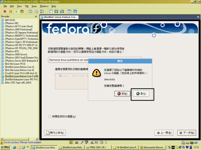Screen dimensions: 201x150
Task: Select [RedHat-Linux-Fedora-Core-5-i386] favorite
Action: point(22,76)
